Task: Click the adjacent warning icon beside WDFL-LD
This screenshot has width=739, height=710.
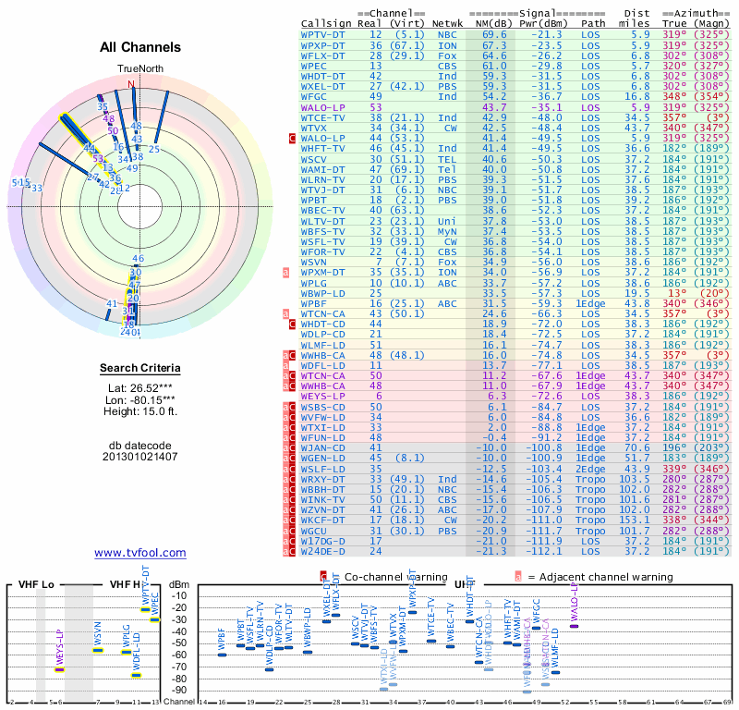Action: tap(285, 366)
